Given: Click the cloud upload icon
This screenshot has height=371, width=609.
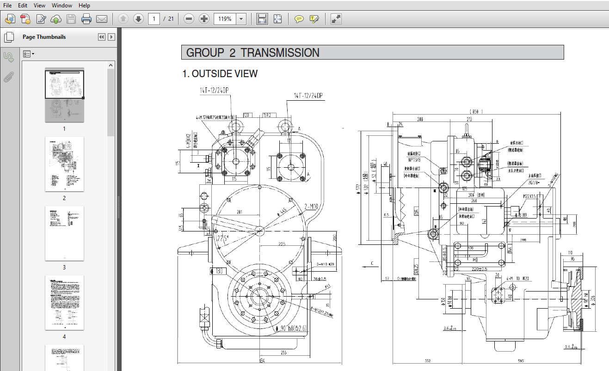Looking at the screenshot, I should (56, 19).
